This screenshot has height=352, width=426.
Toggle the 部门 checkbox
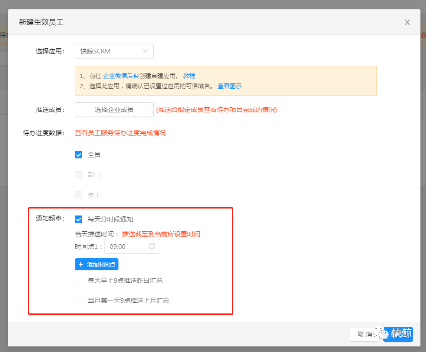[79, 175]
